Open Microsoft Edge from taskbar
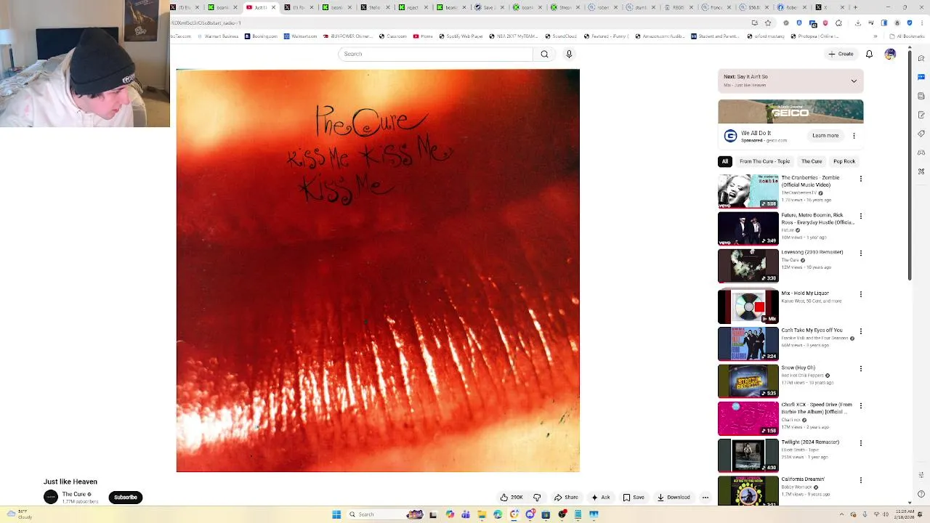 [498, 514]
